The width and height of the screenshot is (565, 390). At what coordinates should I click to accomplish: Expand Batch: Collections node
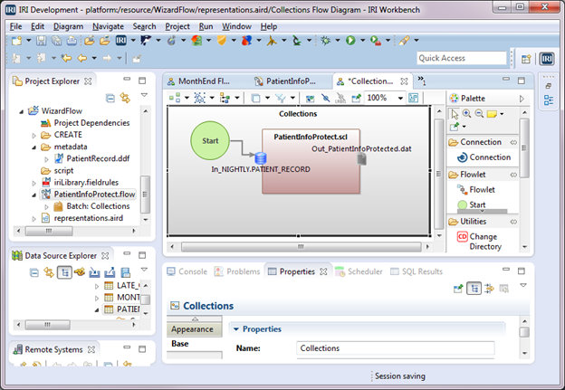coord(46,207)
